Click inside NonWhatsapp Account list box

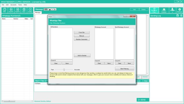tap(124, 44)
